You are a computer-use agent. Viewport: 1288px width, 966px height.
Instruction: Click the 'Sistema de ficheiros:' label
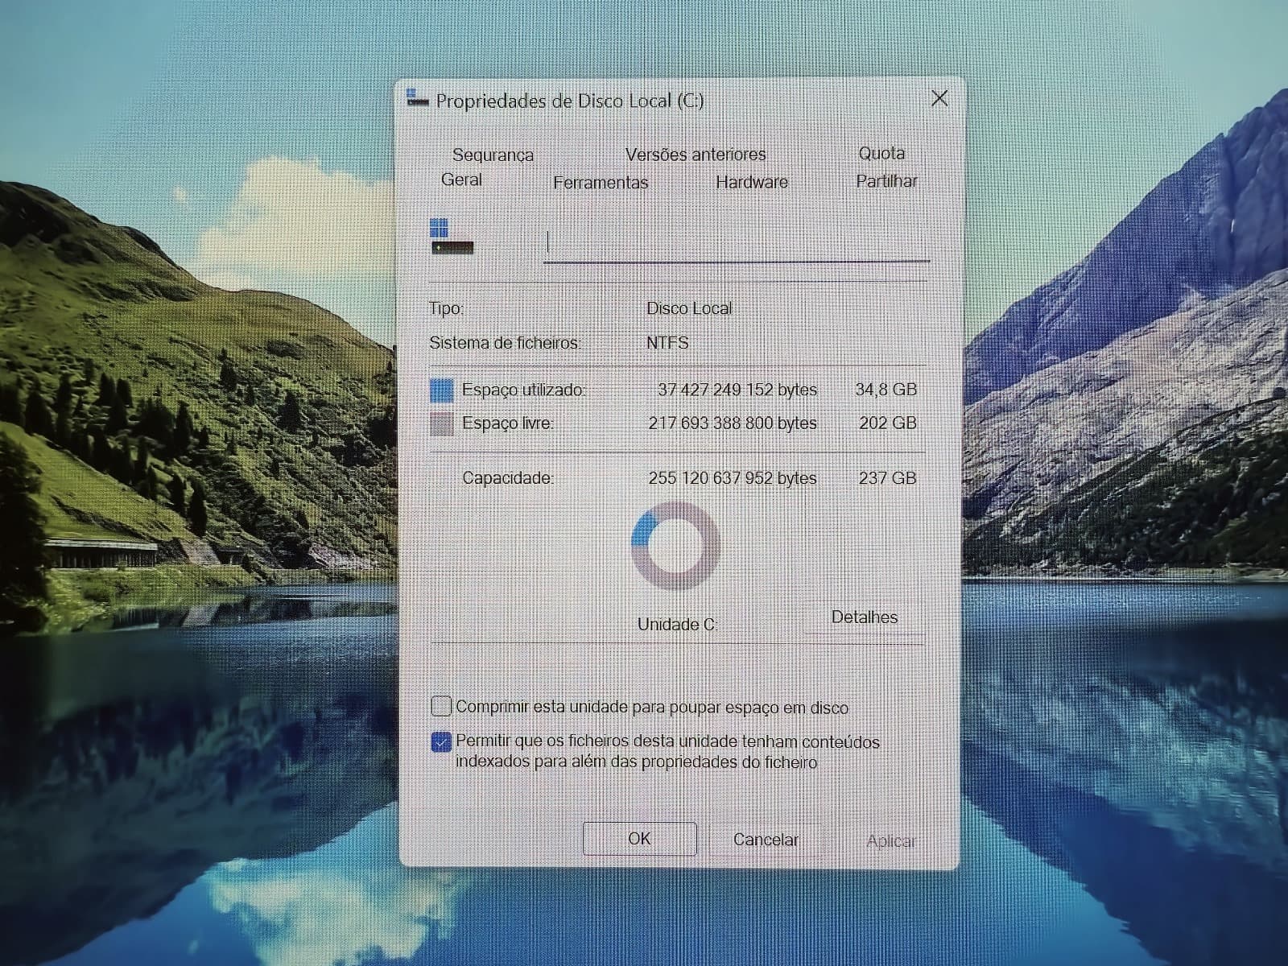(x=505, y=343)
